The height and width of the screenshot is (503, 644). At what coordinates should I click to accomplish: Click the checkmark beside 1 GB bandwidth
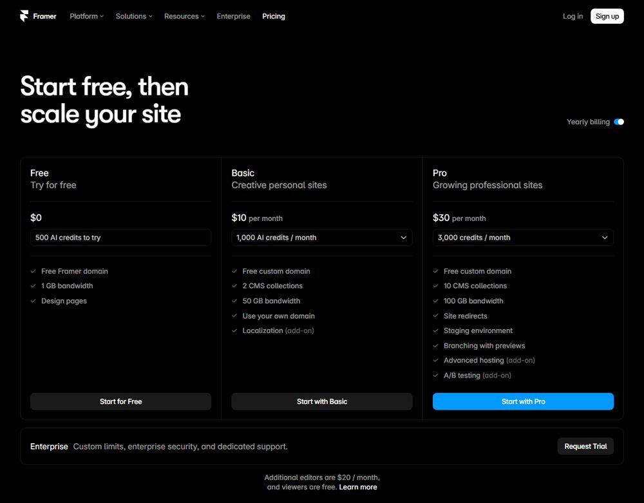pos(33,286)
